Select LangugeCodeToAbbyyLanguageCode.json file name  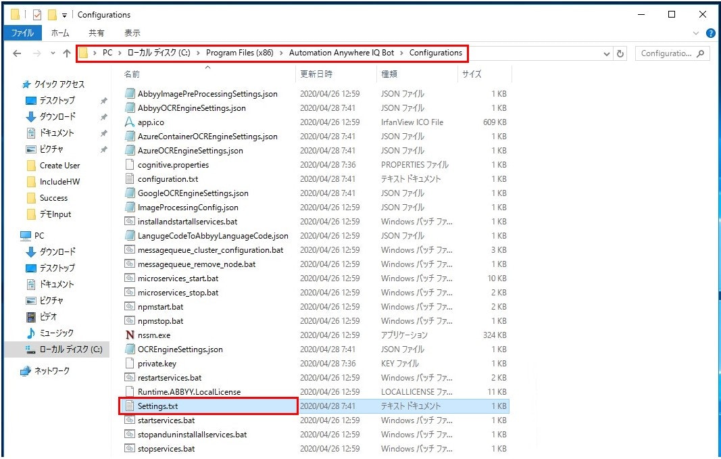coord(214,236)
